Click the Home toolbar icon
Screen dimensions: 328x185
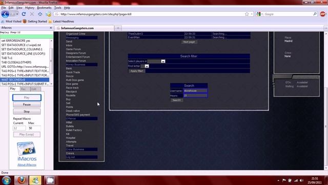point(40,14)
